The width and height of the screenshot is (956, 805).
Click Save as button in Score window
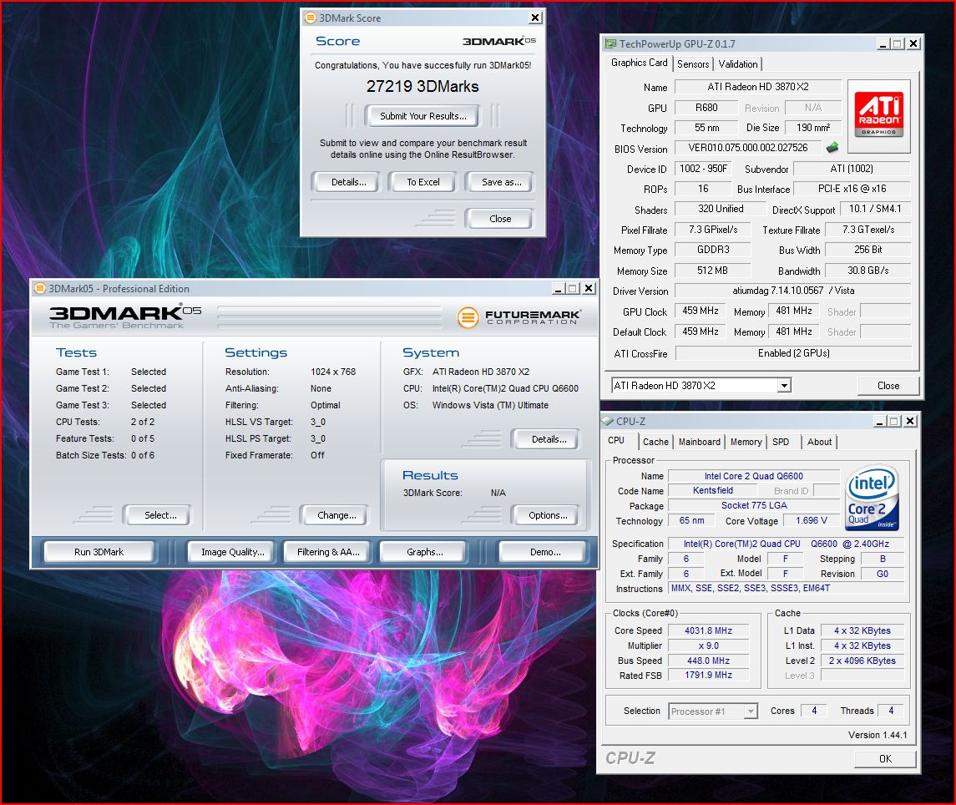(x=501, y=182)
